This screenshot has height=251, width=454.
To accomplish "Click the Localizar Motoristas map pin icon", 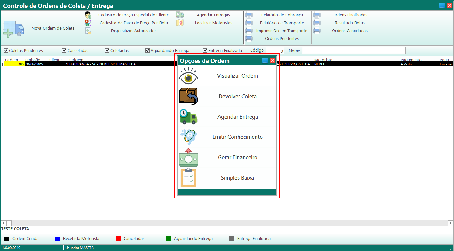I will pyautogui.click(x=180, y=23).
